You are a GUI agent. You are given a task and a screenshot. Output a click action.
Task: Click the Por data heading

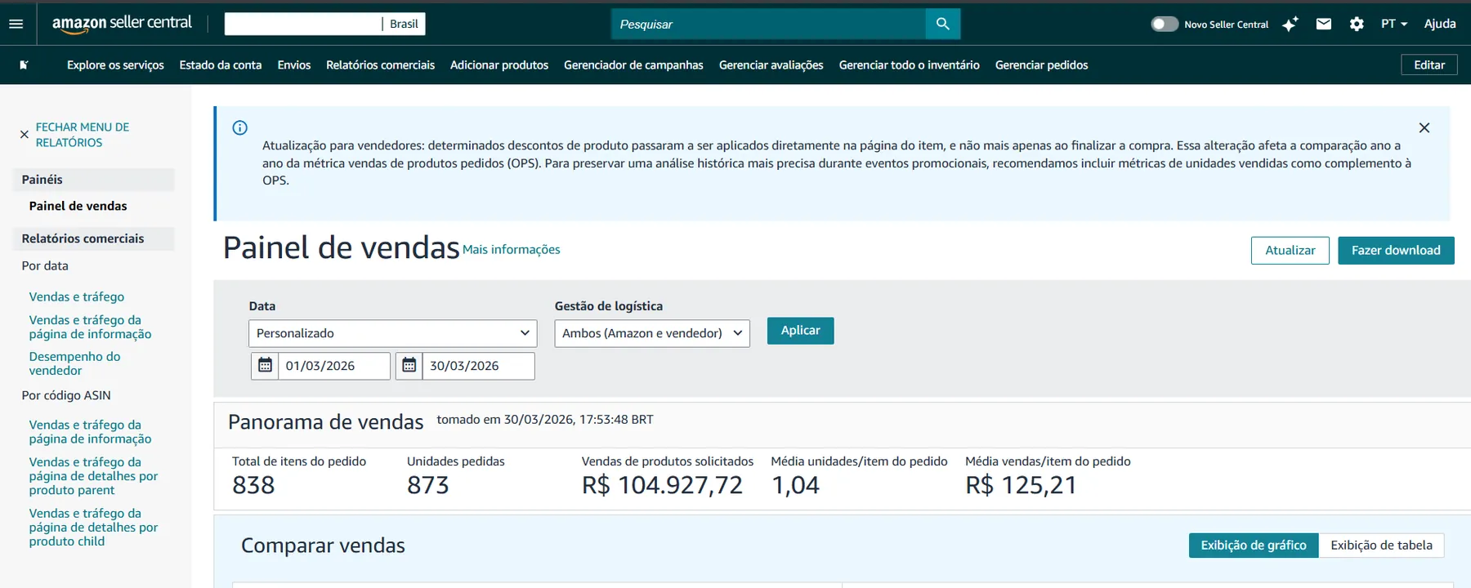pyautogui.click(x=45, y=265)
